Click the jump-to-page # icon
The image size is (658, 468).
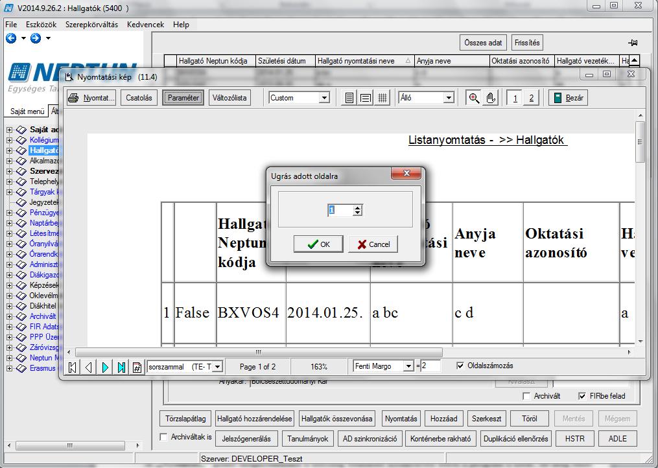pyautogui.click(x=137, y=368)
